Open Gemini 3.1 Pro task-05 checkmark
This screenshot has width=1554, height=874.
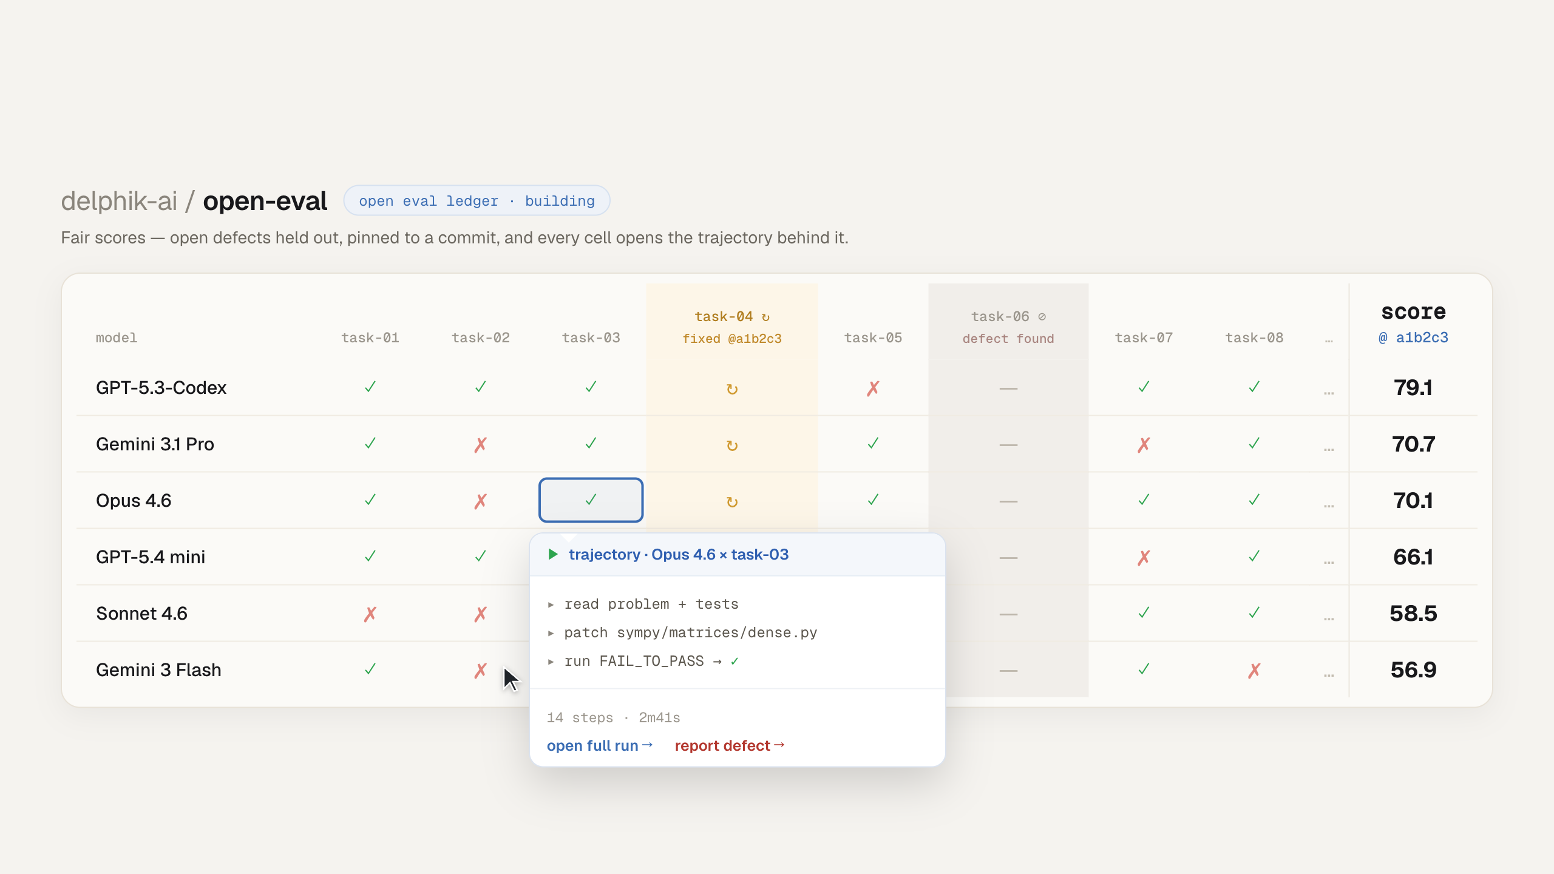tap(873, 444)
